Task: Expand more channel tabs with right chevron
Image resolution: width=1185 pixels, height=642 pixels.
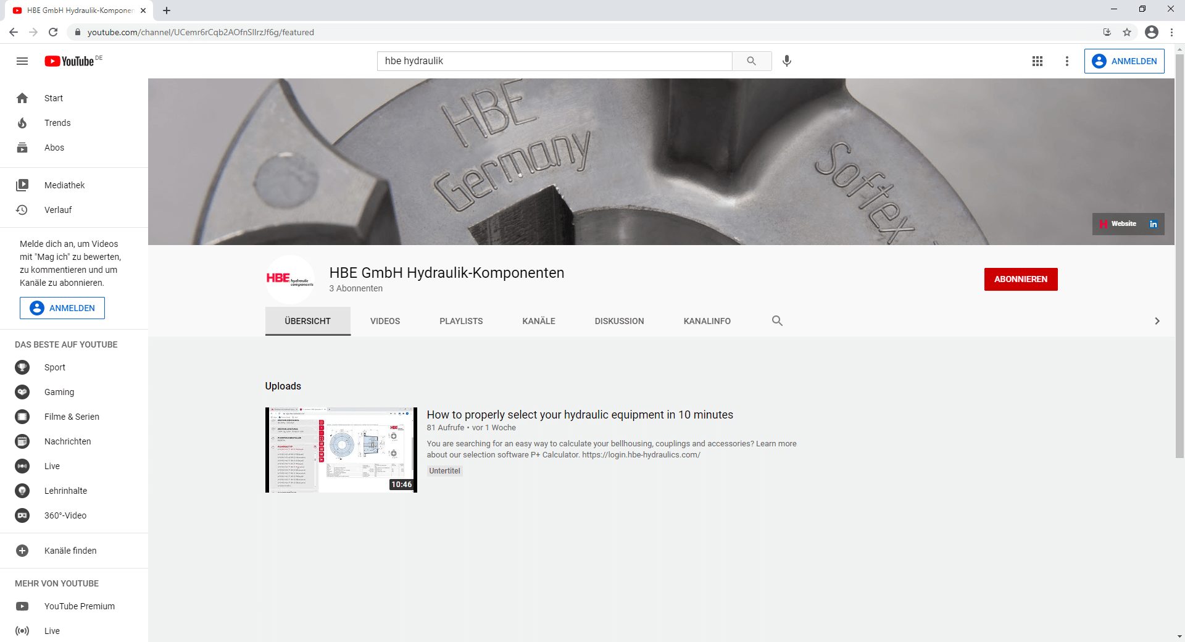Action: tap(1157, 321)
